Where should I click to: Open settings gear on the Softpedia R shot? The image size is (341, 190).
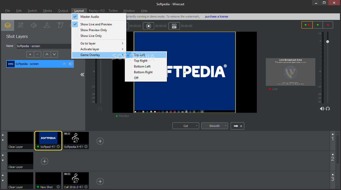coord(85,147)
